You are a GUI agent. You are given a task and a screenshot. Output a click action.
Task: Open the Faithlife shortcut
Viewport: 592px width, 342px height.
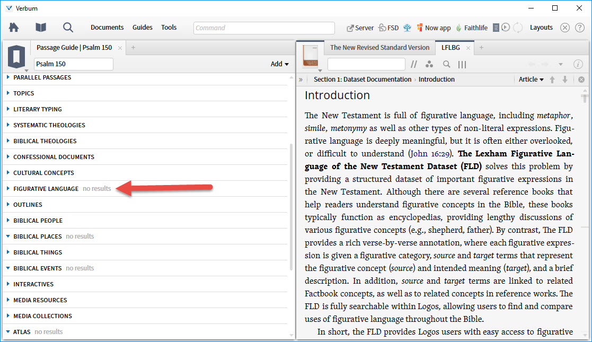(472, 28)
